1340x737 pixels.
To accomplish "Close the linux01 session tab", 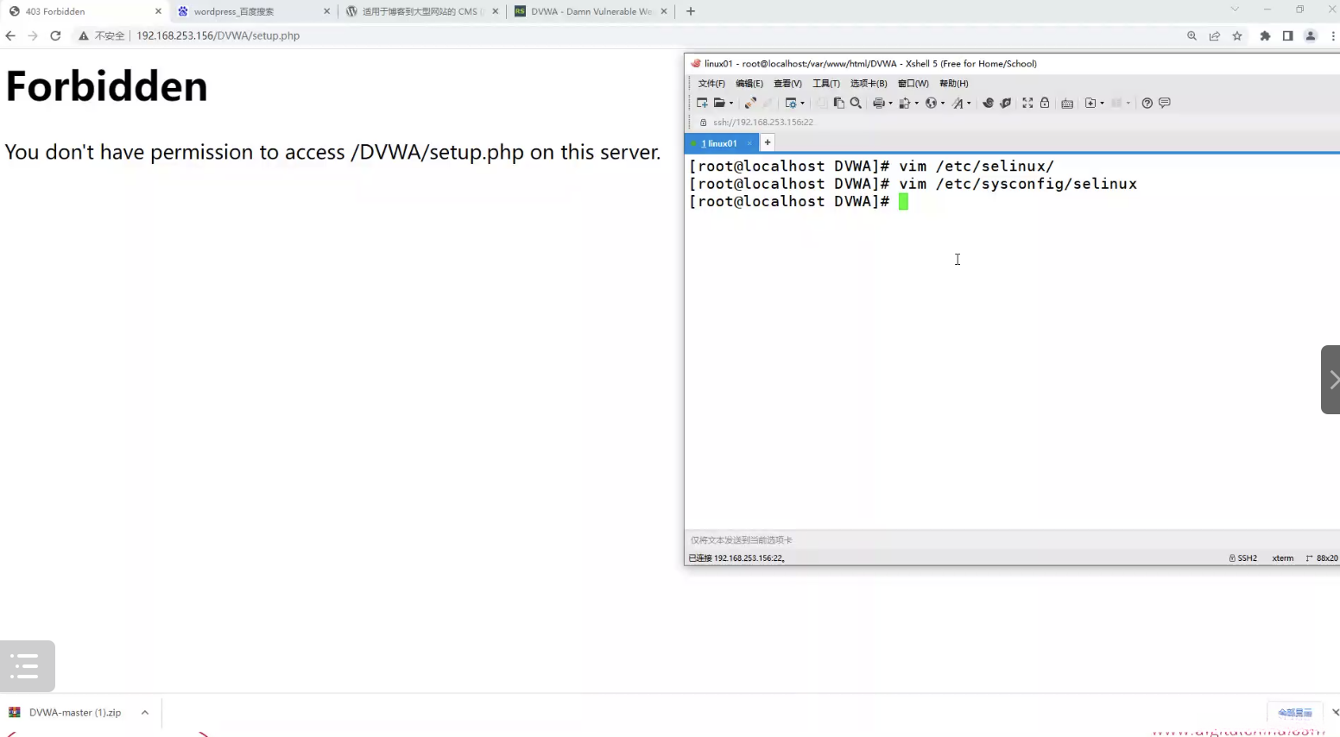I will (x=749, y=143).
